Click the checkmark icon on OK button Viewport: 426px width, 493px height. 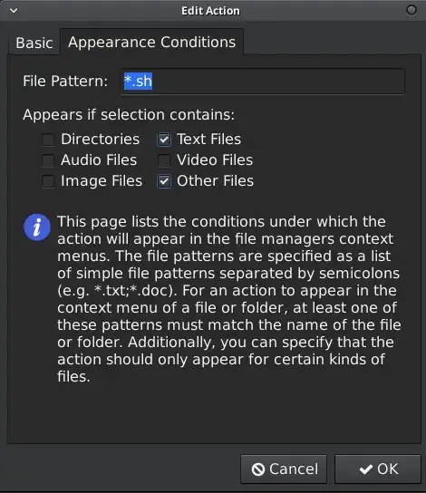click(x=366, y=469)
